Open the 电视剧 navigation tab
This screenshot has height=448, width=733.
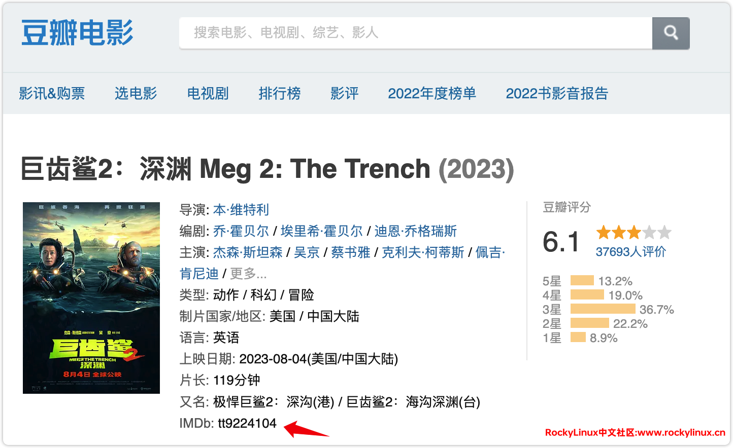[208, 93]
